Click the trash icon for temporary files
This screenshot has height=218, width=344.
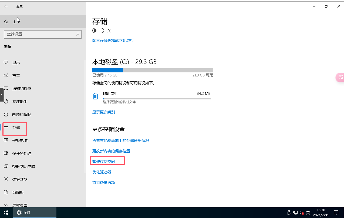click(x=95, y=96)
